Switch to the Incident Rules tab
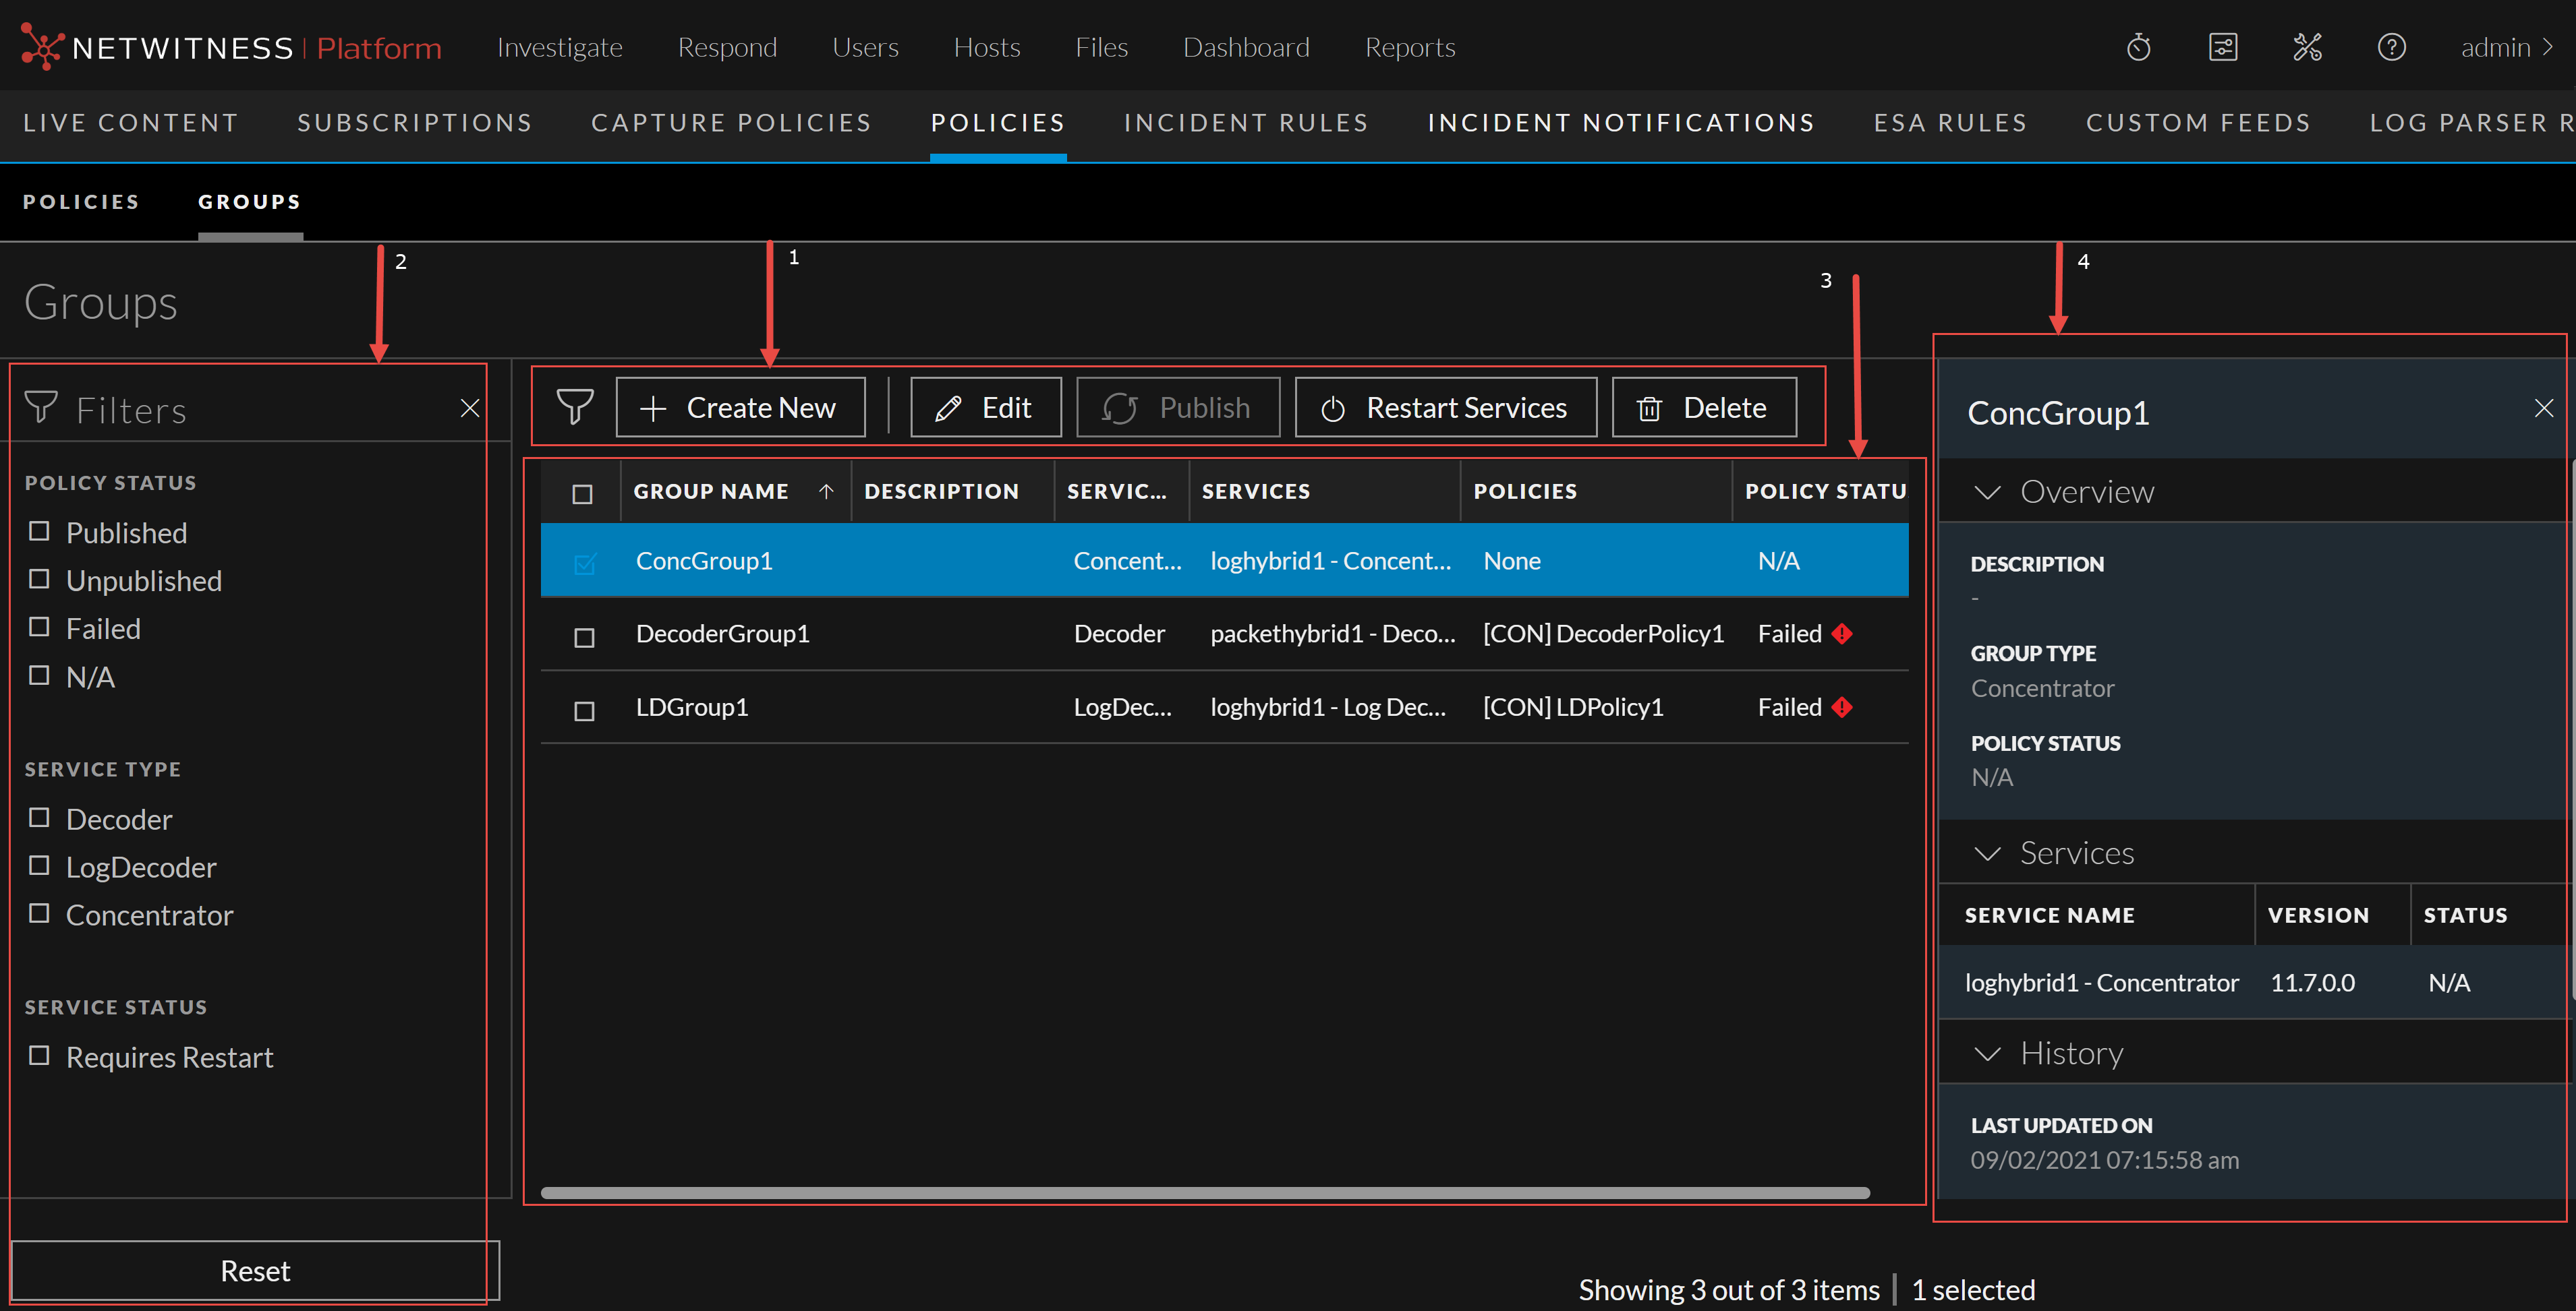This screenshot has width=2576, height=1311. coord(1245,122)
